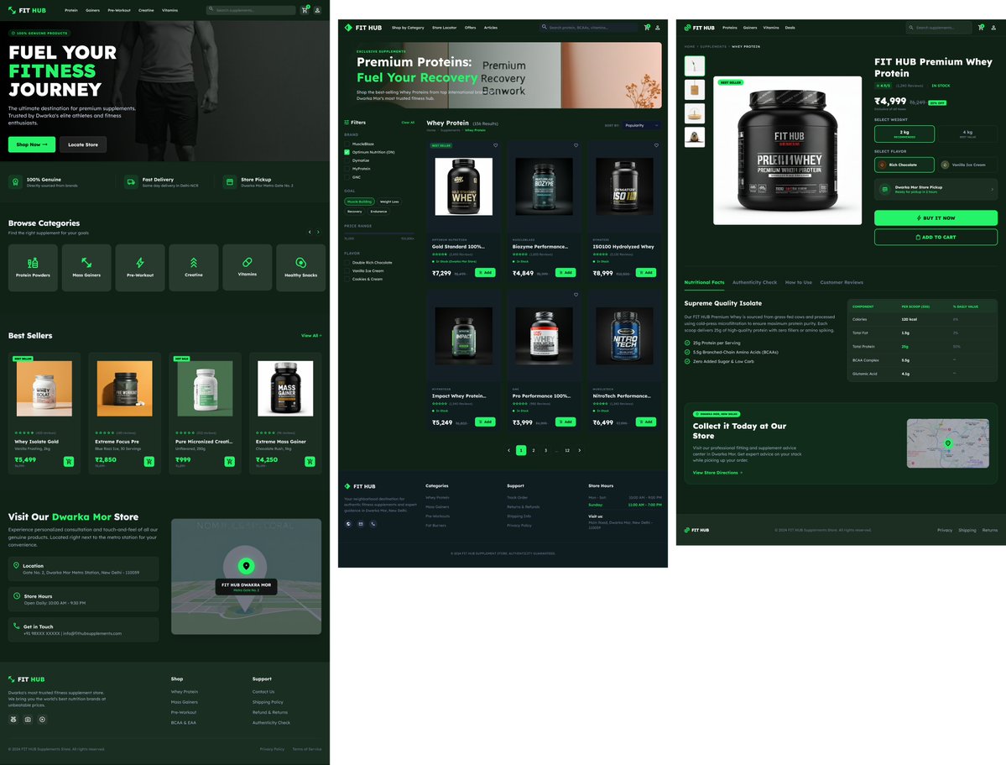This screenshot has width=1006, height=765.
Task: Click the Locate Store button
Action: click(x=83, y=144)
